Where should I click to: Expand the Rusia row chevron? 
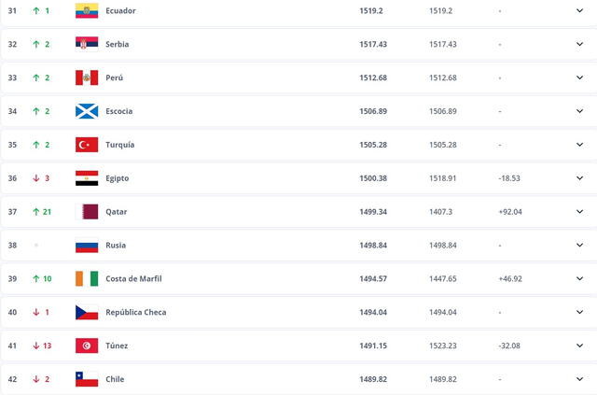(x=581, y=246)
